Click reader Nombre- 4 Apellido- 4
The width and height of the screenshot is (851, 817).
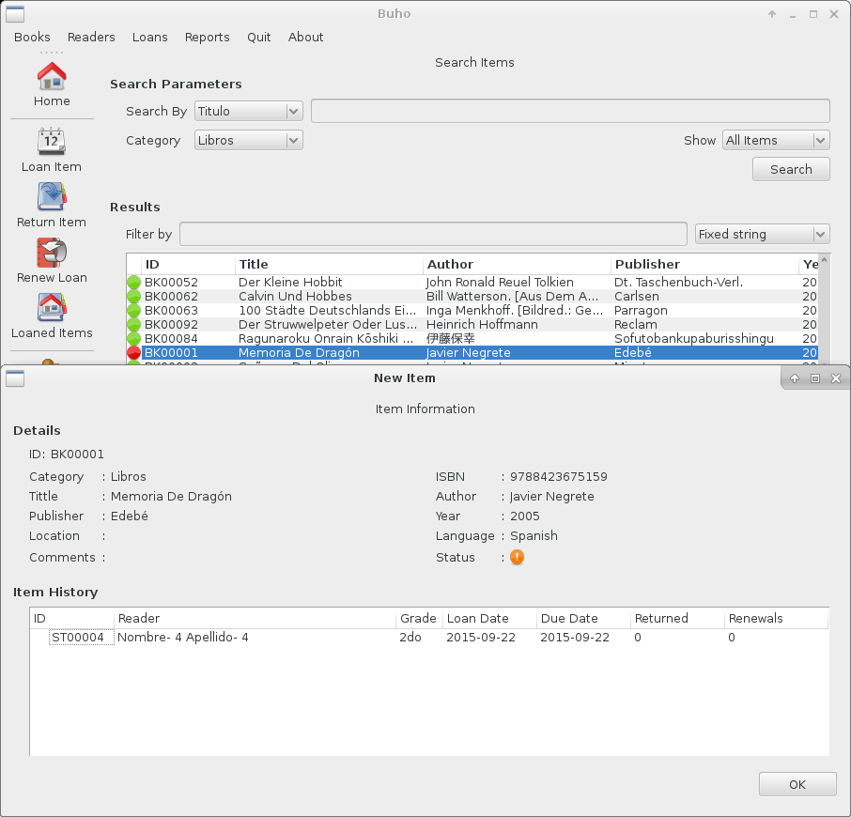(183, 637)
